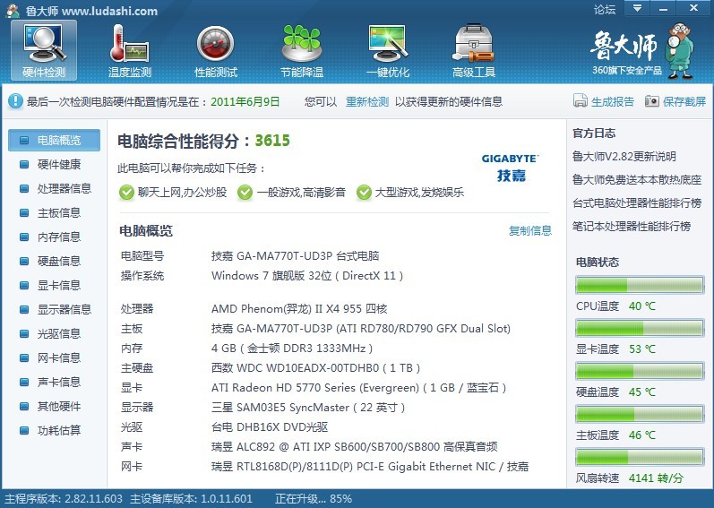Click the 硬盘温度 progress bar
714x508 pixels.
pos(640,371)
